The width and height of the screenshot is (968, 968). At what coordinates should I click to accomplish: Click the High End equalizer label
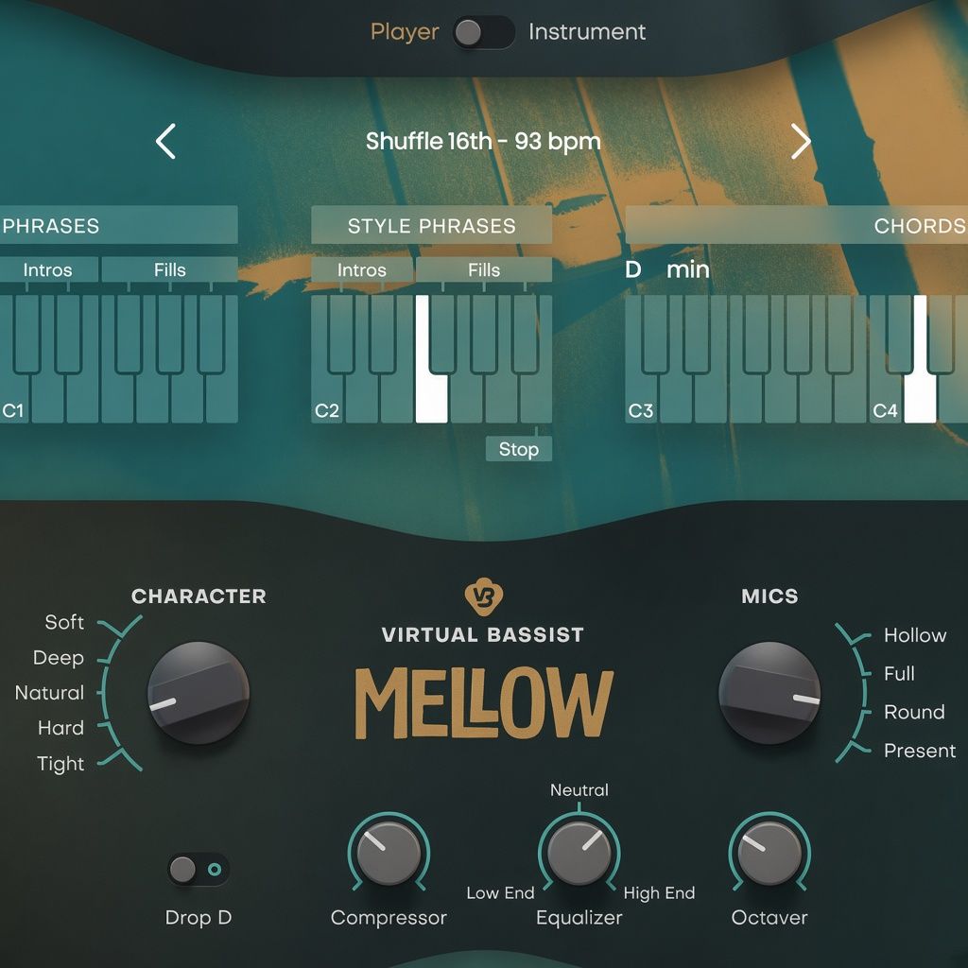(x=659, y=892)
